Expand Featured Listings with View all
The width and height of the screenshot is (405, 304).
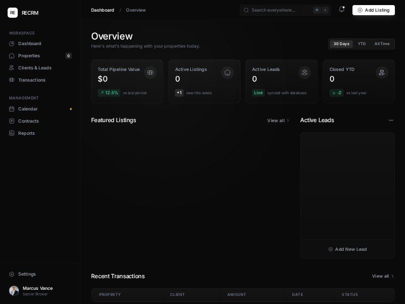[x=278, y=121]
